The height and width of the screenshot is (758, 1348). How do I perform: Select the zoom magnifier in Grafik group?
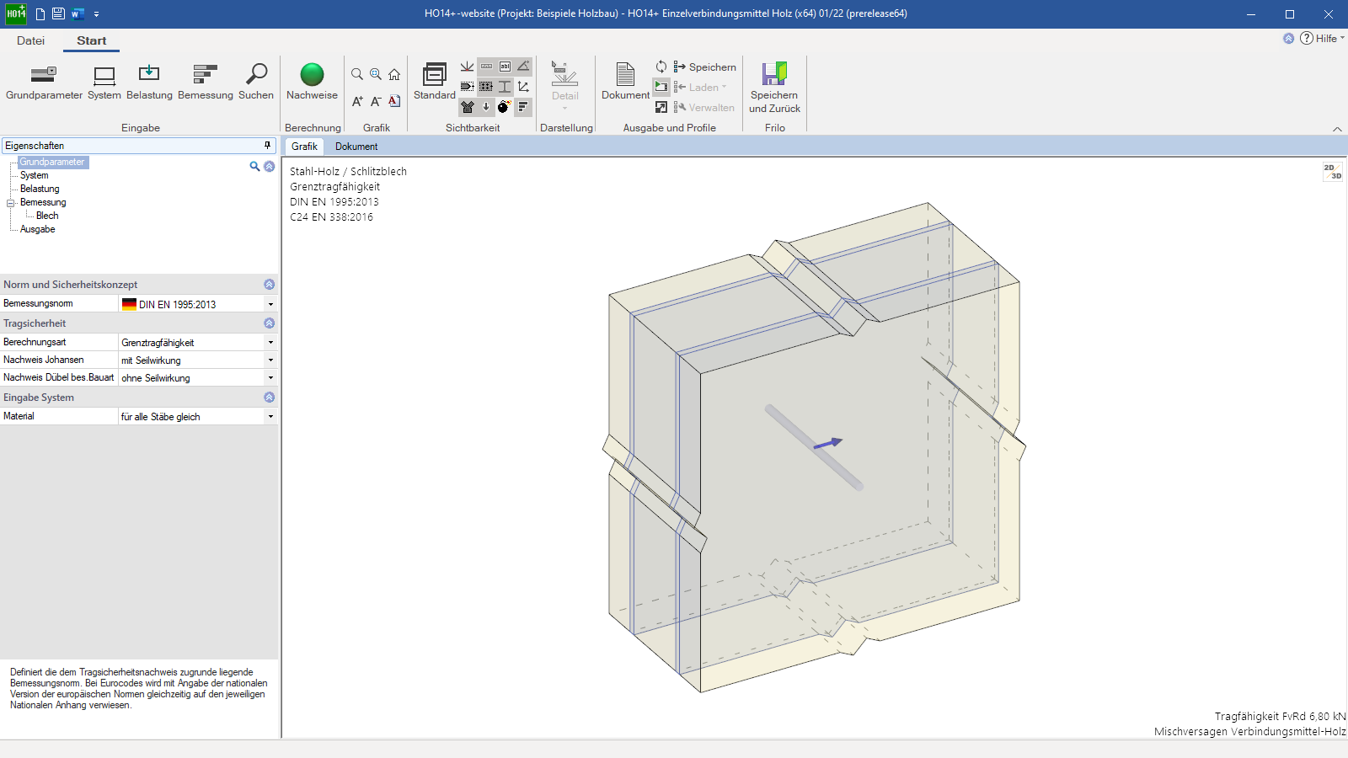(x=357, y=74)
